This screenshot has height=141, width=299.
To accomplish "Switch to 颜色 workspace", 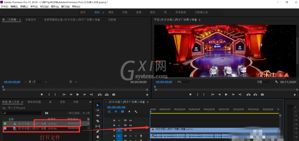I will tap(111, 12).
